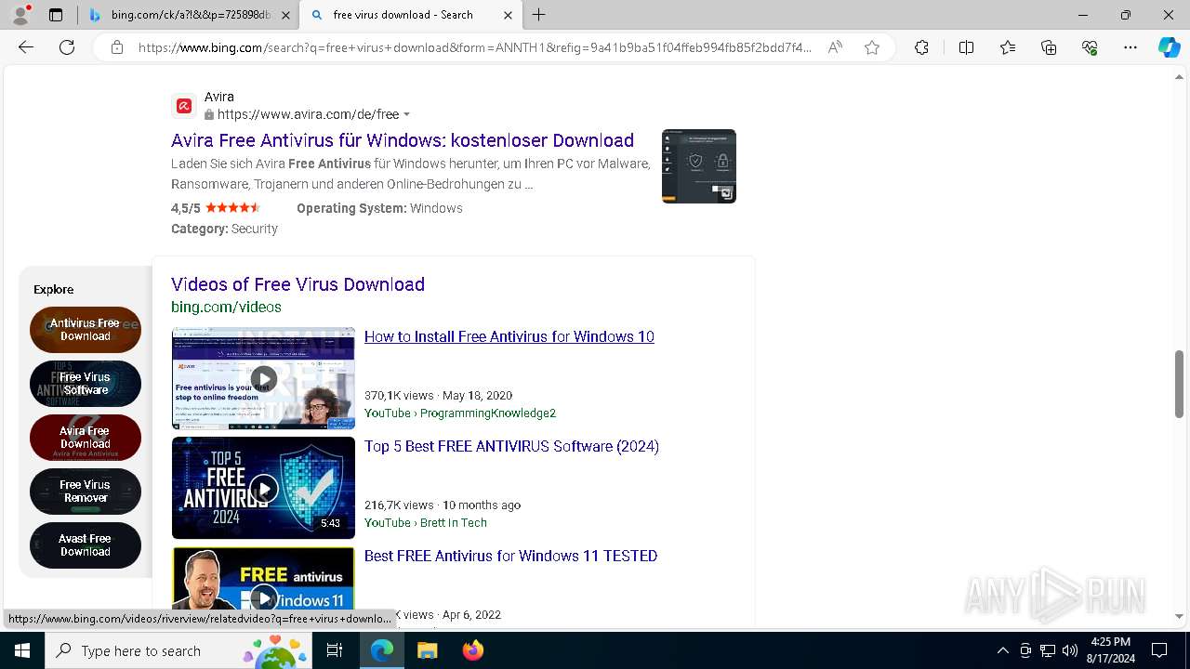The height and width of the screenshot is (669, 1190).
Task: Toggle split screen view
Action: coord(966,47)
